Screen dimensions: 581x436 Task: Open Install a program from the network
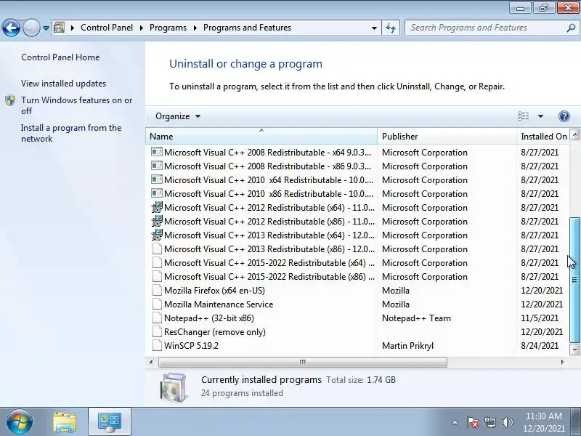pyautogui.click(x=71, y=133)
